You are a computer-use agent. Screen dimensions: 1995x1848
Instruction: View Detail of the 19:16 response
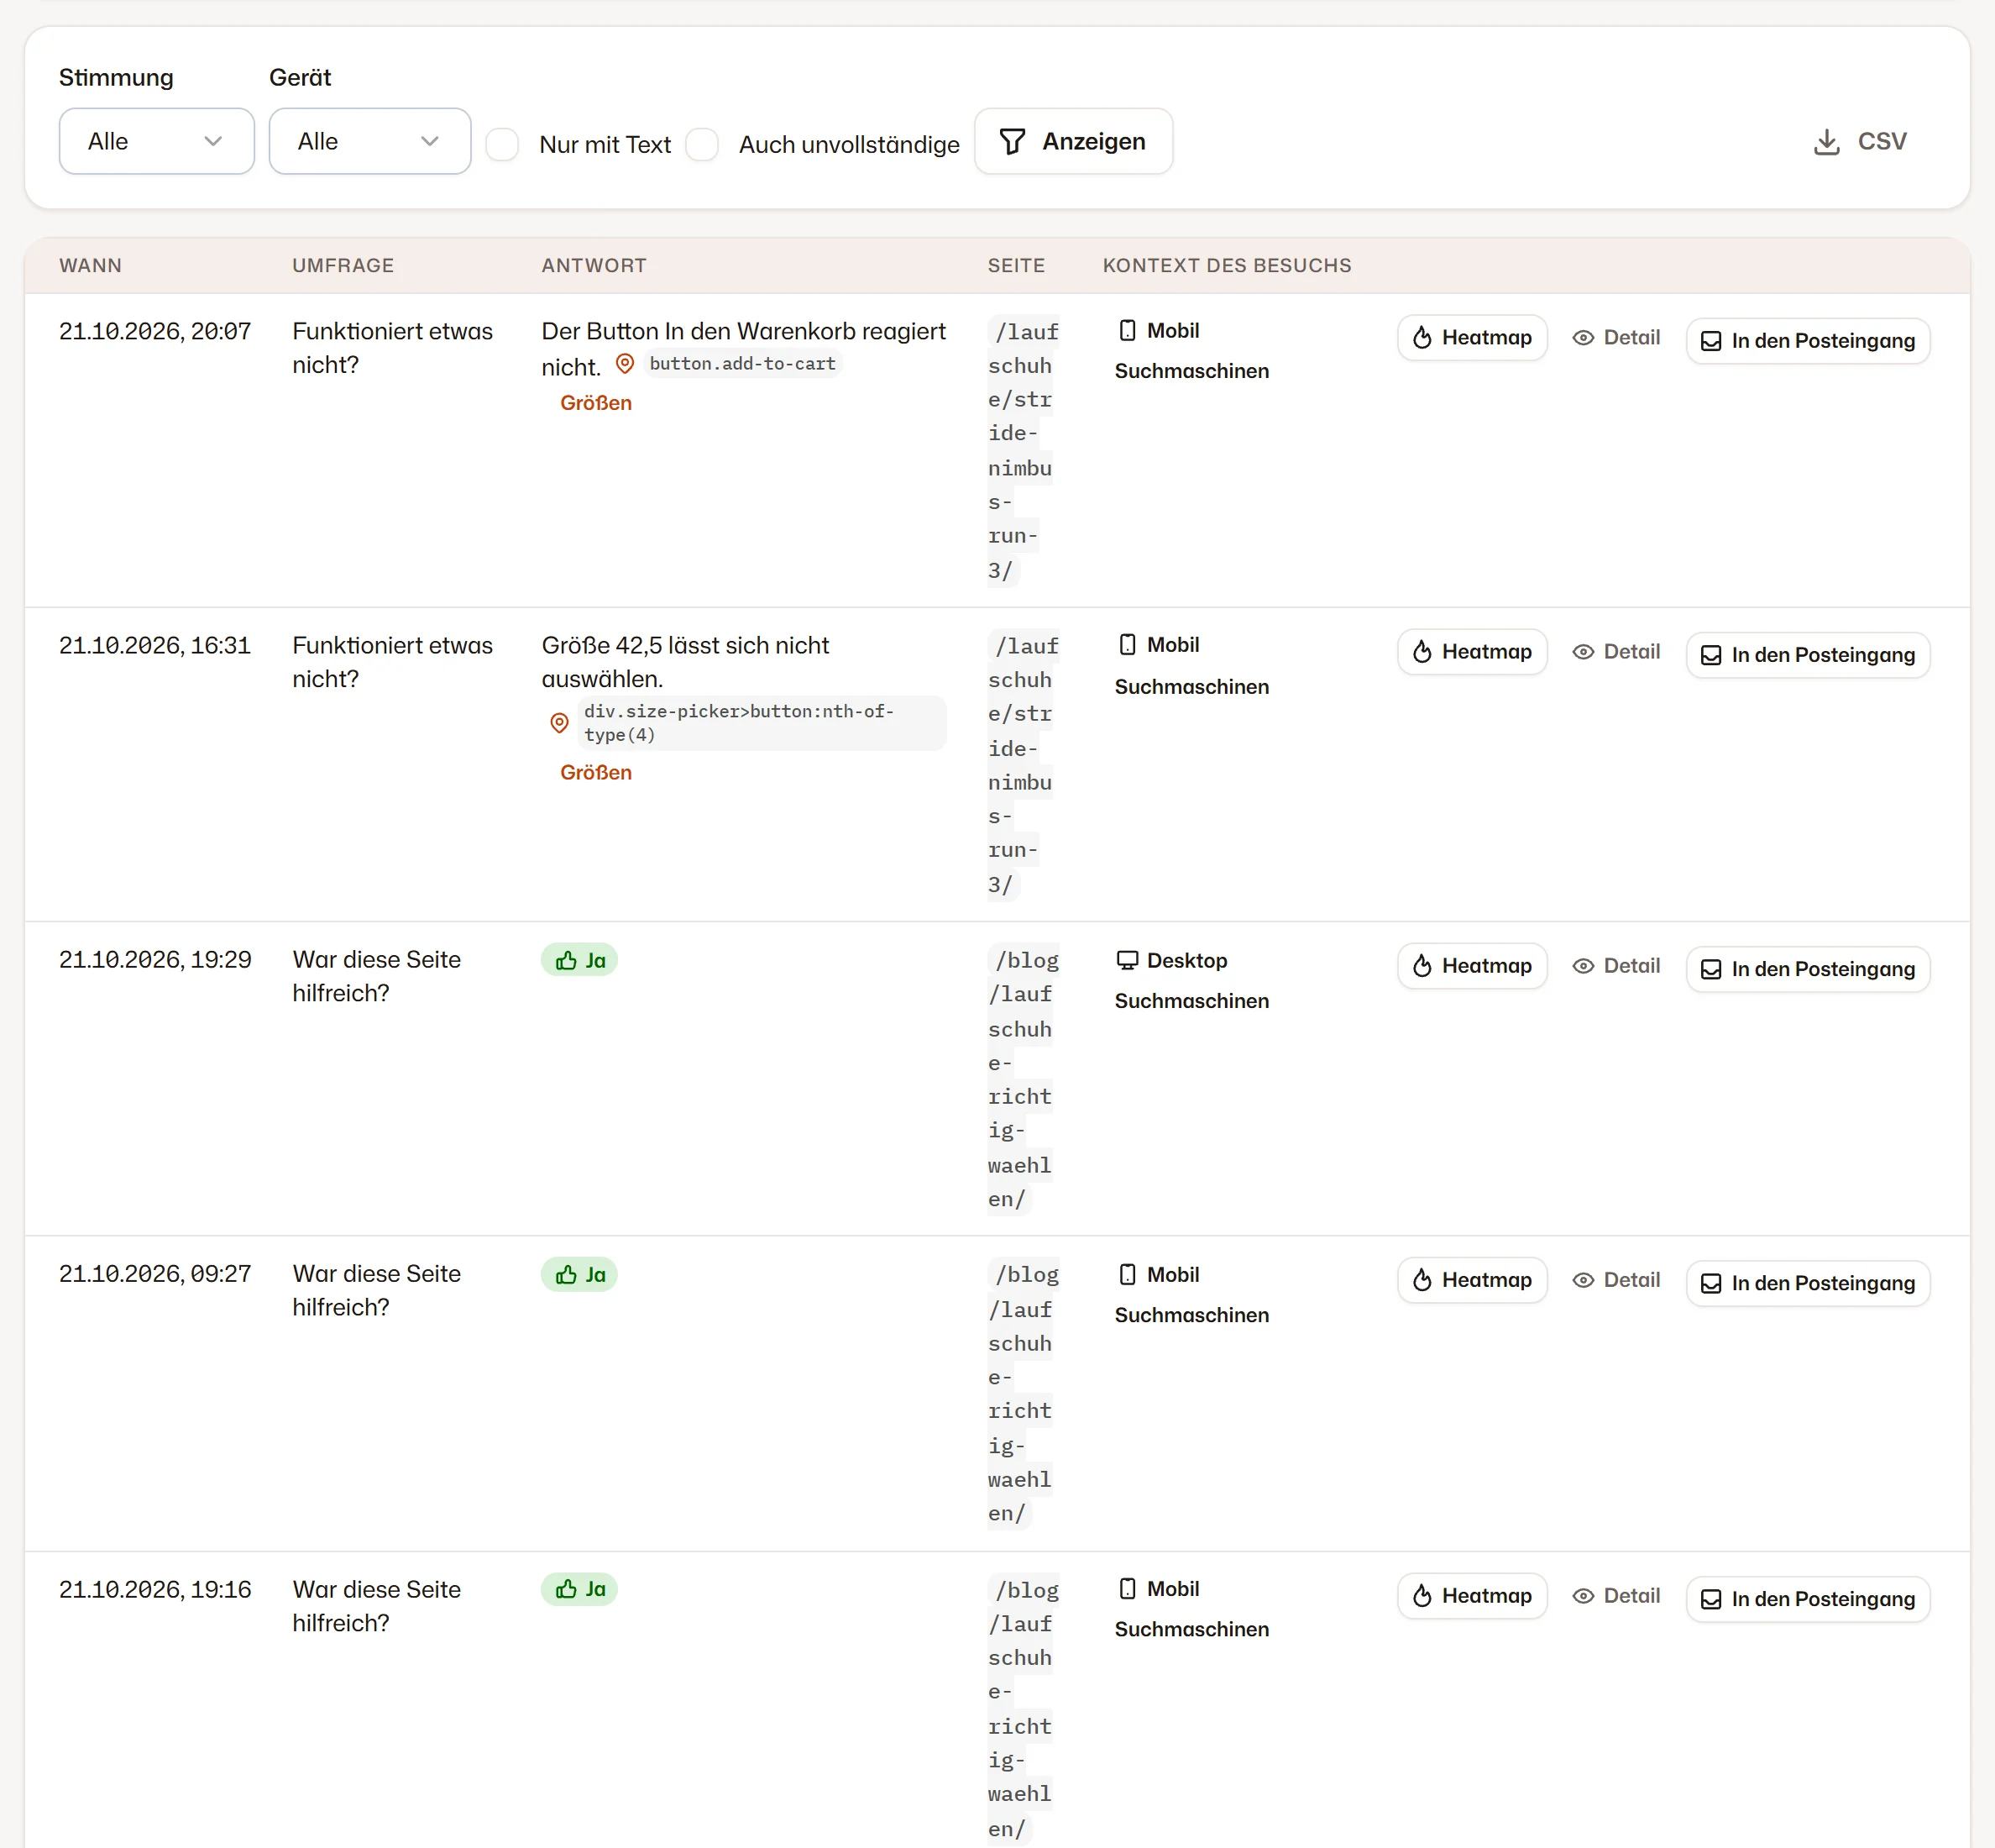point(1616,1596)
